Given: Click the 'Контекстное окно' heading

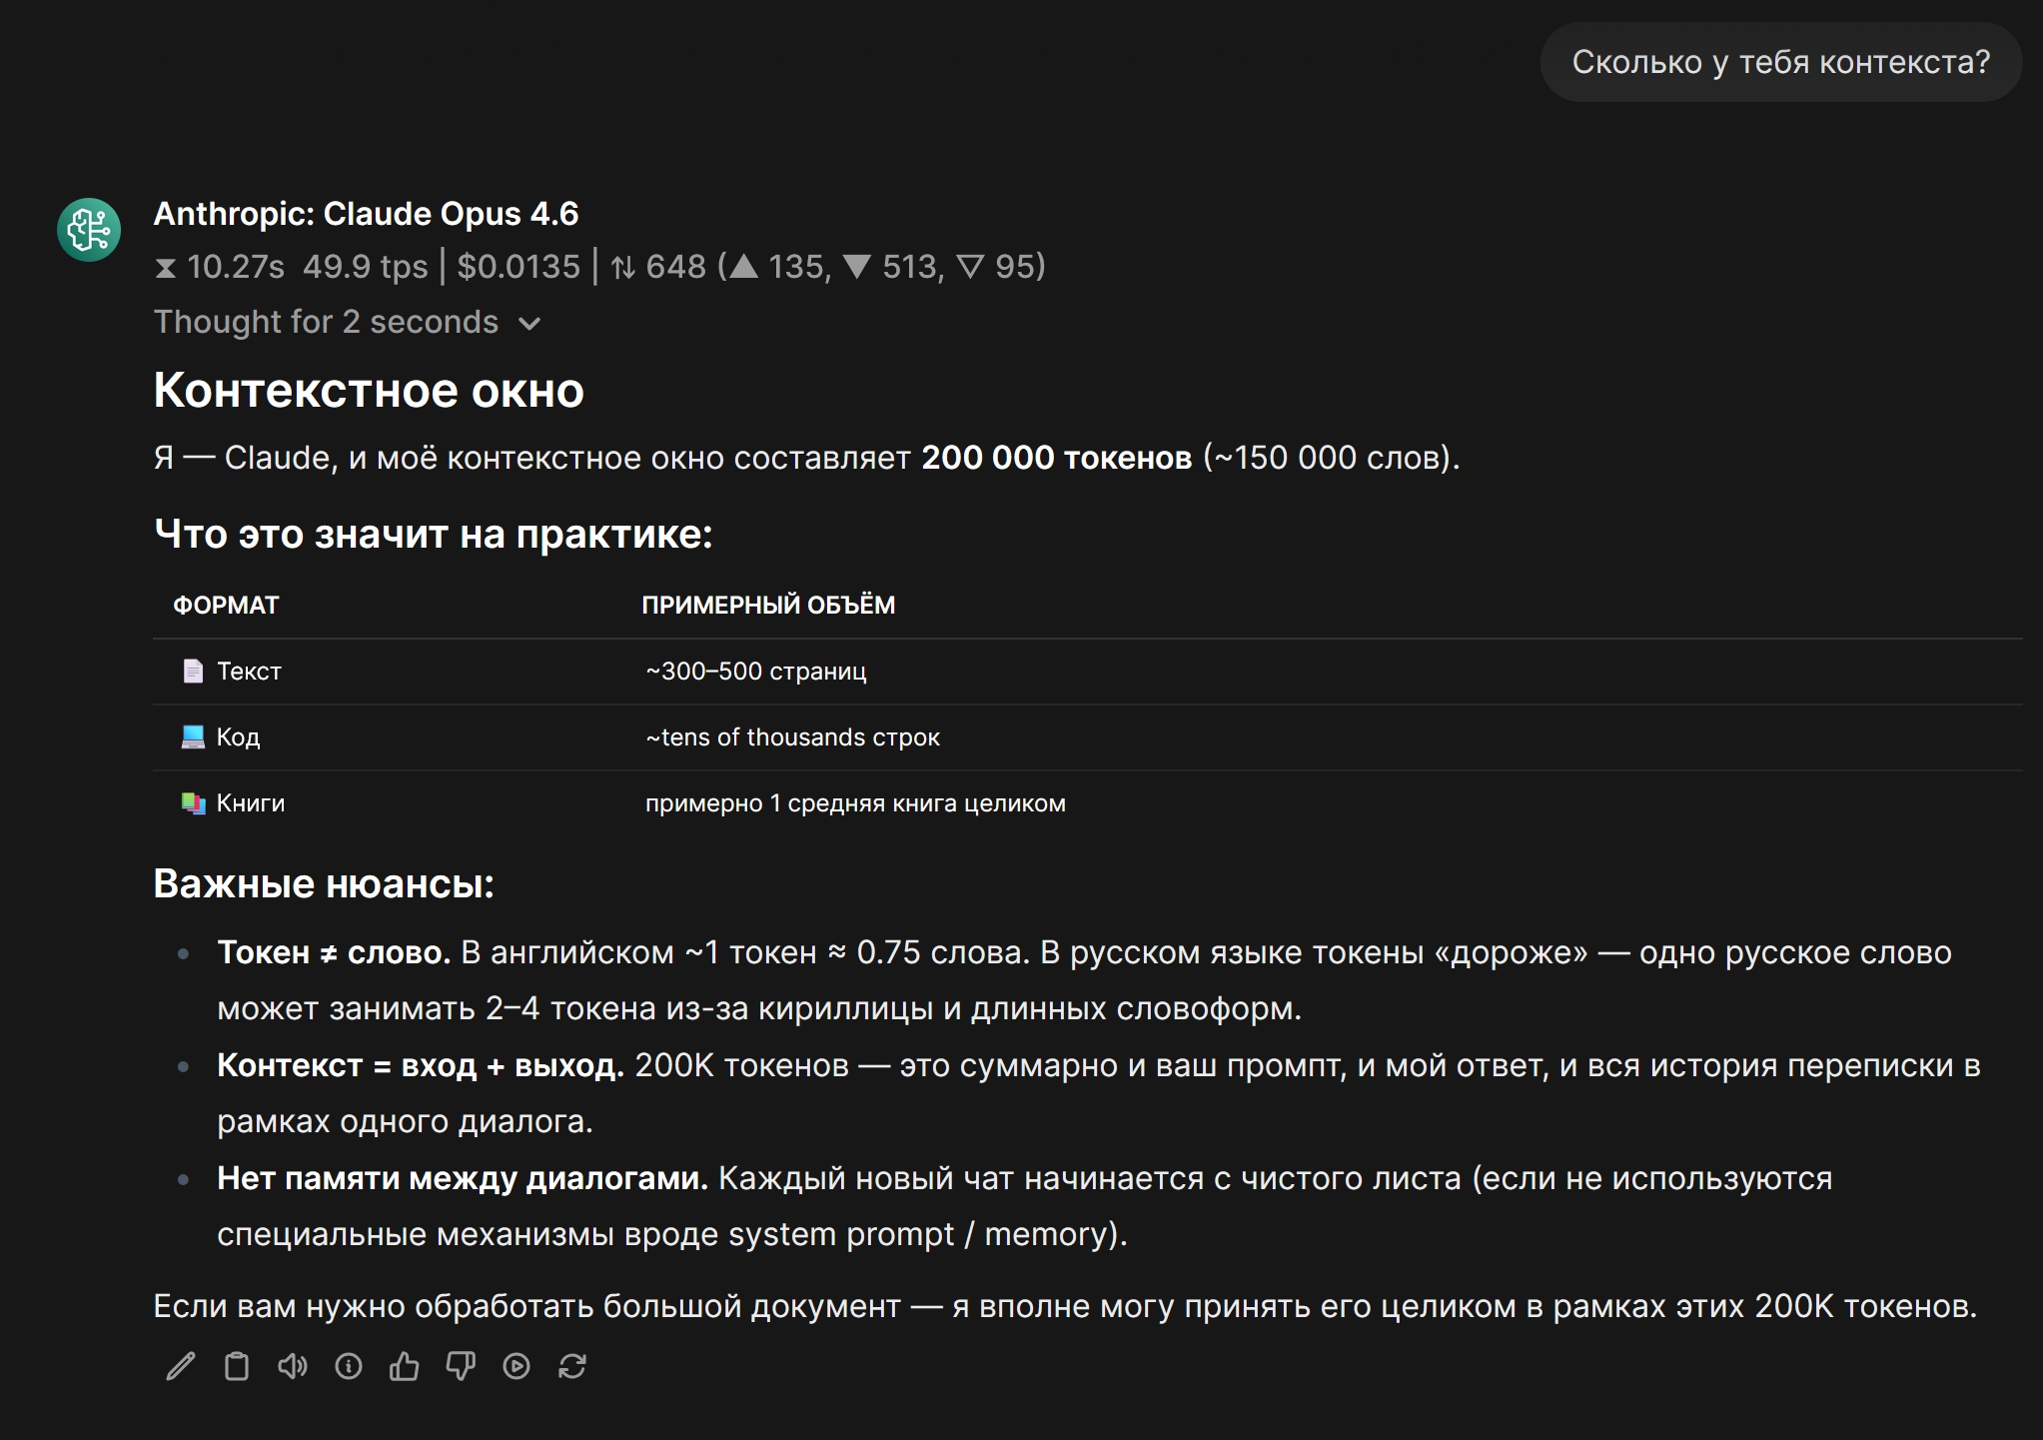Looking at the screenshot, I should tap(369, 391).
